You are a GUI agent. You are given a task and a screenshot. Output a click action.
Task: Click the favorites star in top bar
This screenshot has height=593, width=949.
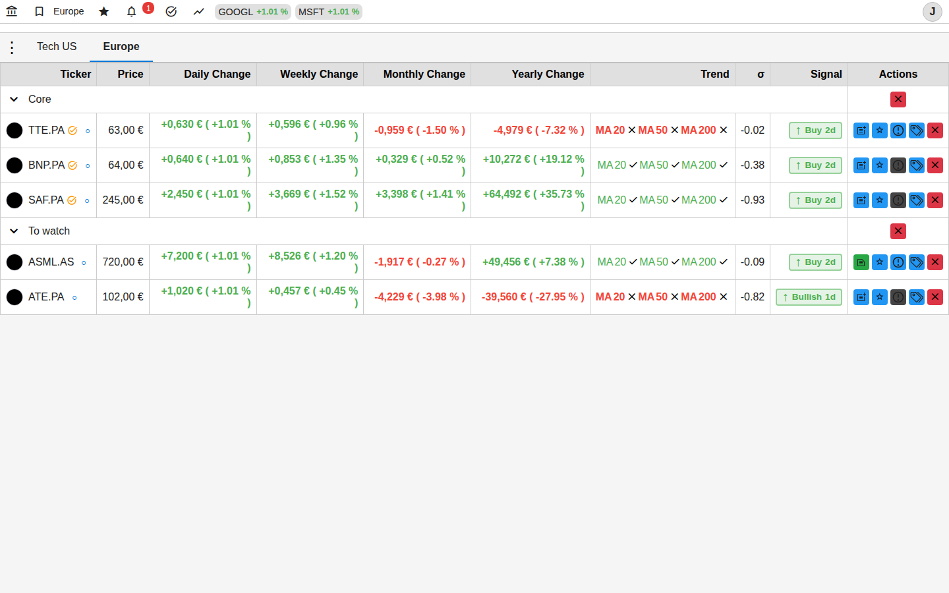pos(104,11)
